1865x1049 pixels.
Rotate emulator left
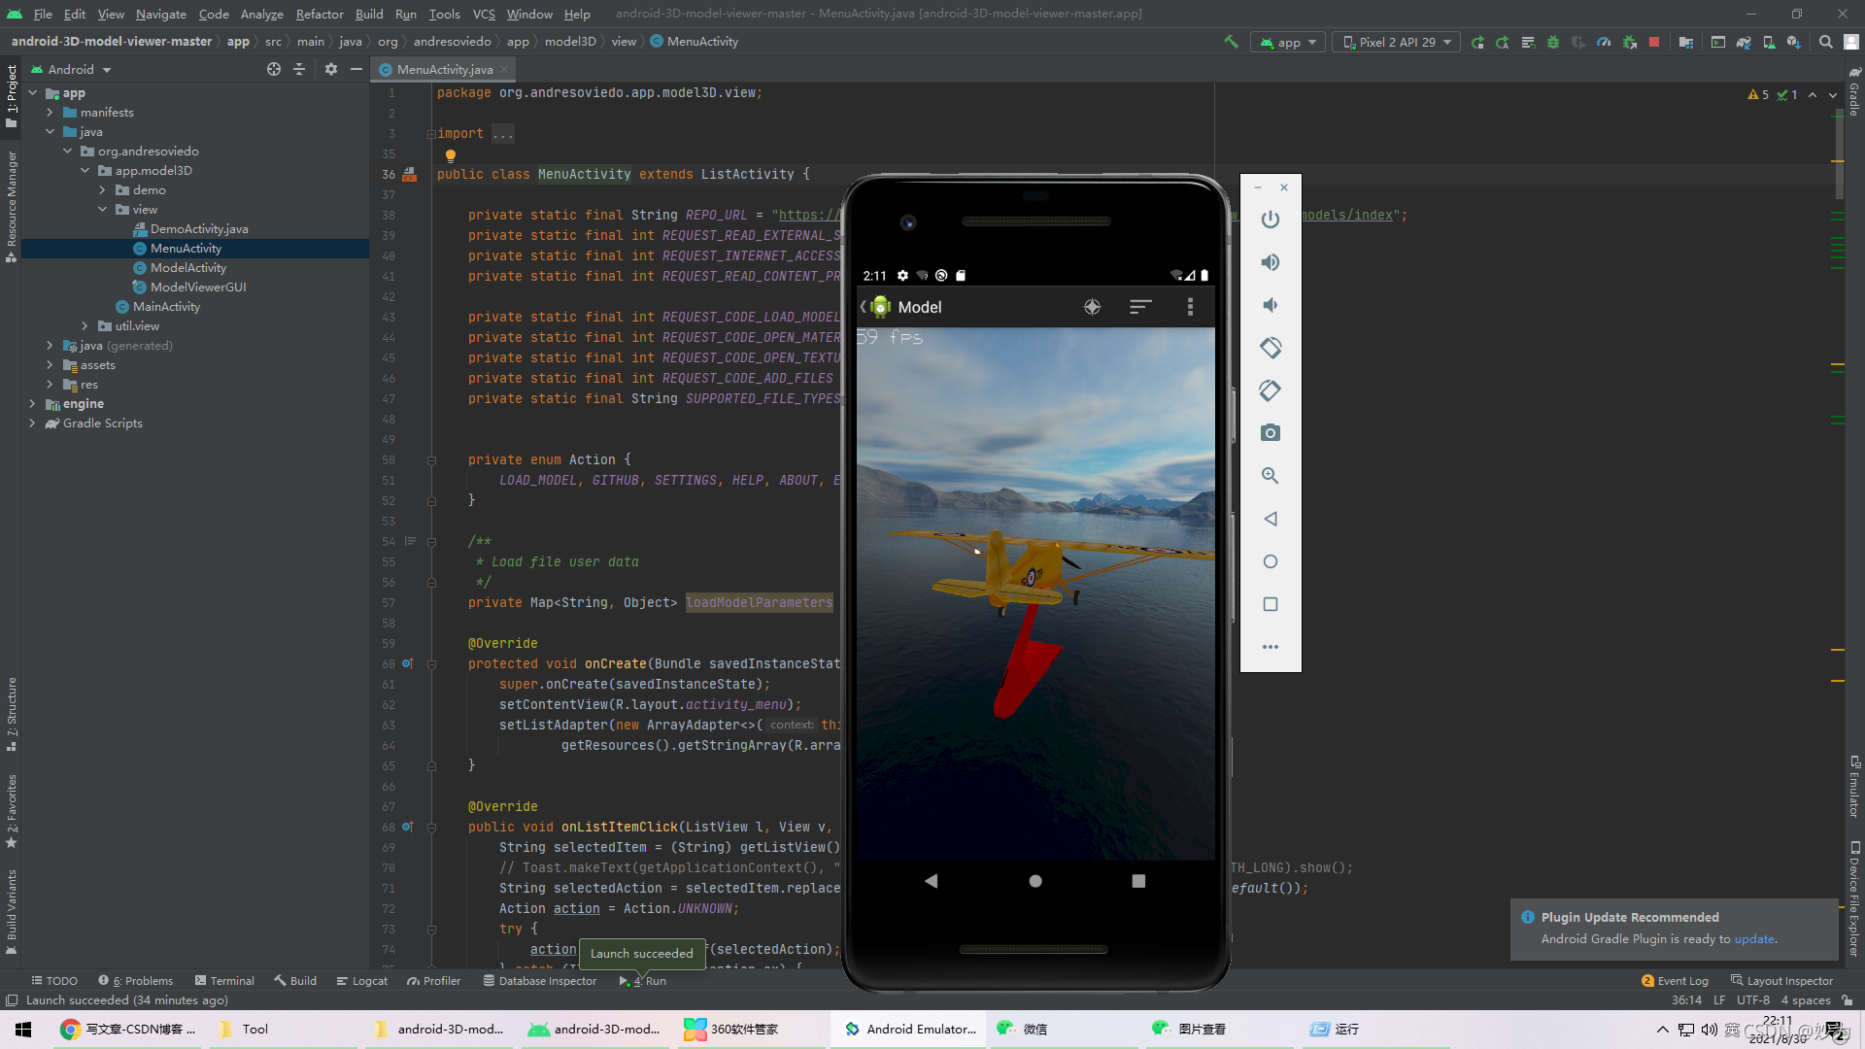[x=1271, y=348]
